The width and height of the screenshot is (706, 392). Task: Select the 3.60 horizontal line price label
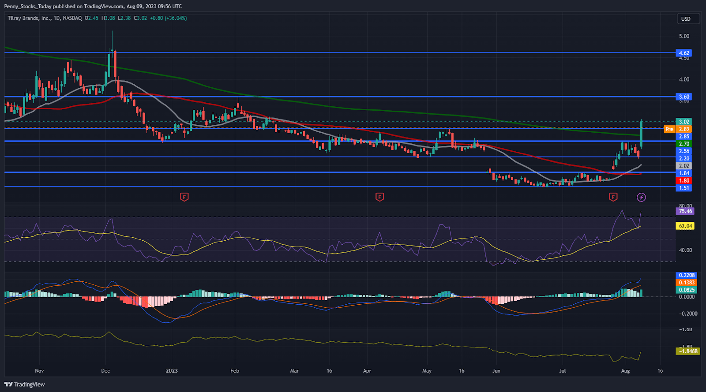[x=684, y=97]
